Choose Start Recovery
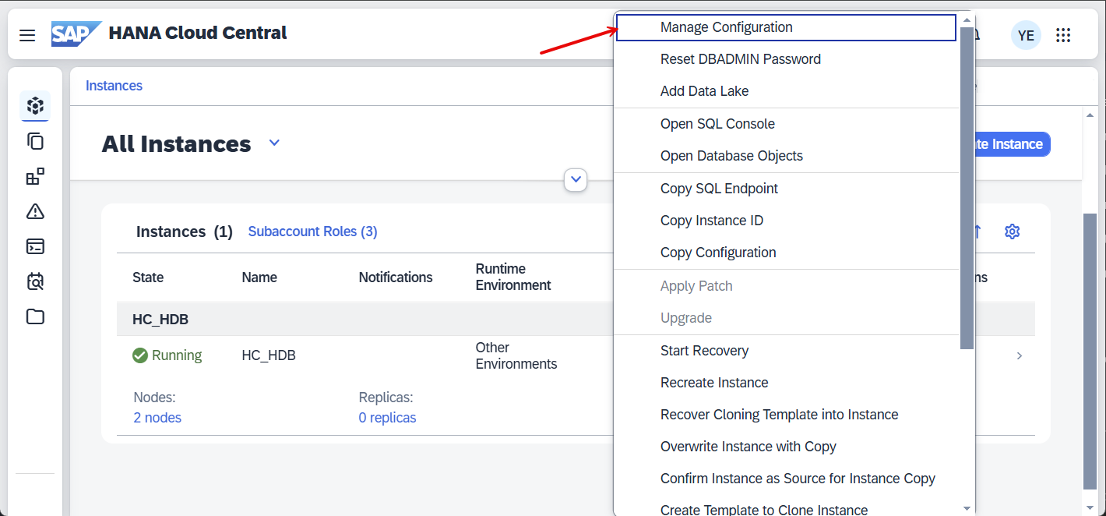The height and width of the screenshot is (516, 1106). pyautogui.click(x=786, y=351)
